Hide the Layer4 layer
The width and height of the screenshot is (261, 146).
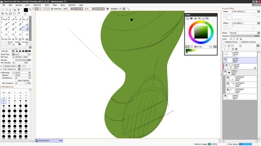[x=225, y=59]
